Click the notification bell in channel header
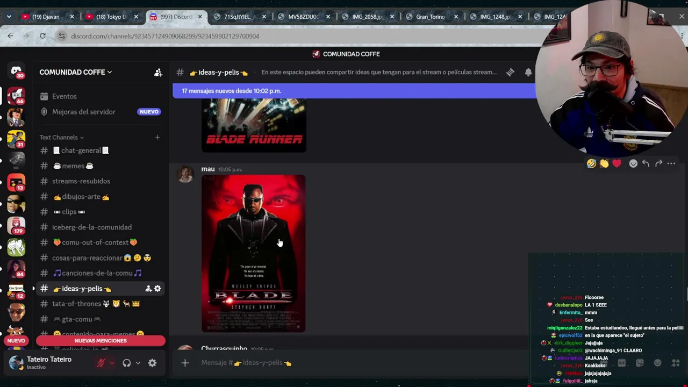 (x=528, y=72)
